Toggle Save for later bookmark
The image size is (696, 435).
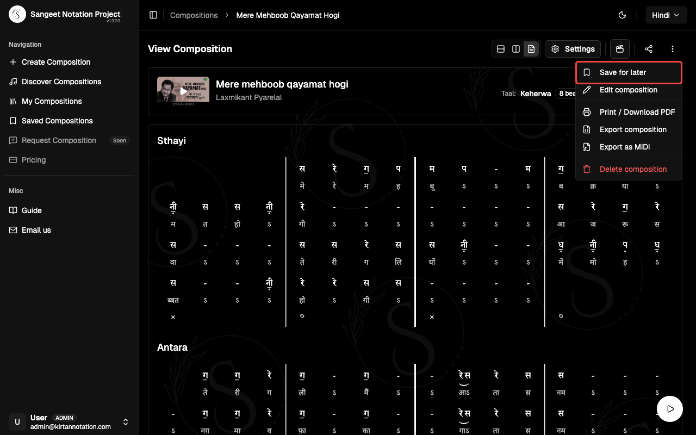[623, 72]
